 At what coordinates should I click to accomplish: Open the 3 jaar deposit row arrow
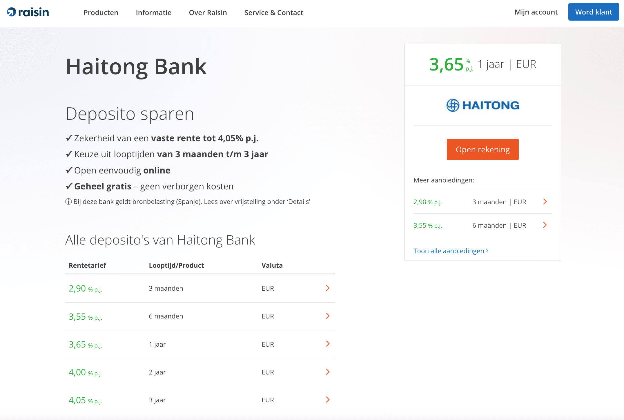coord(328,399)
